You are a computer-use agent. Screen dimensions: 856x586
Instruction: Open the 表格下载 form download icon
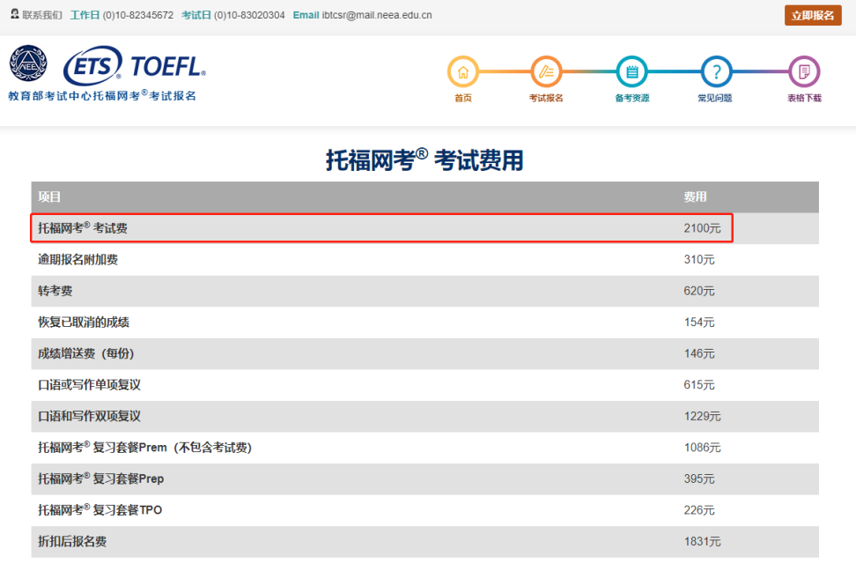click(x=802, y=70)
